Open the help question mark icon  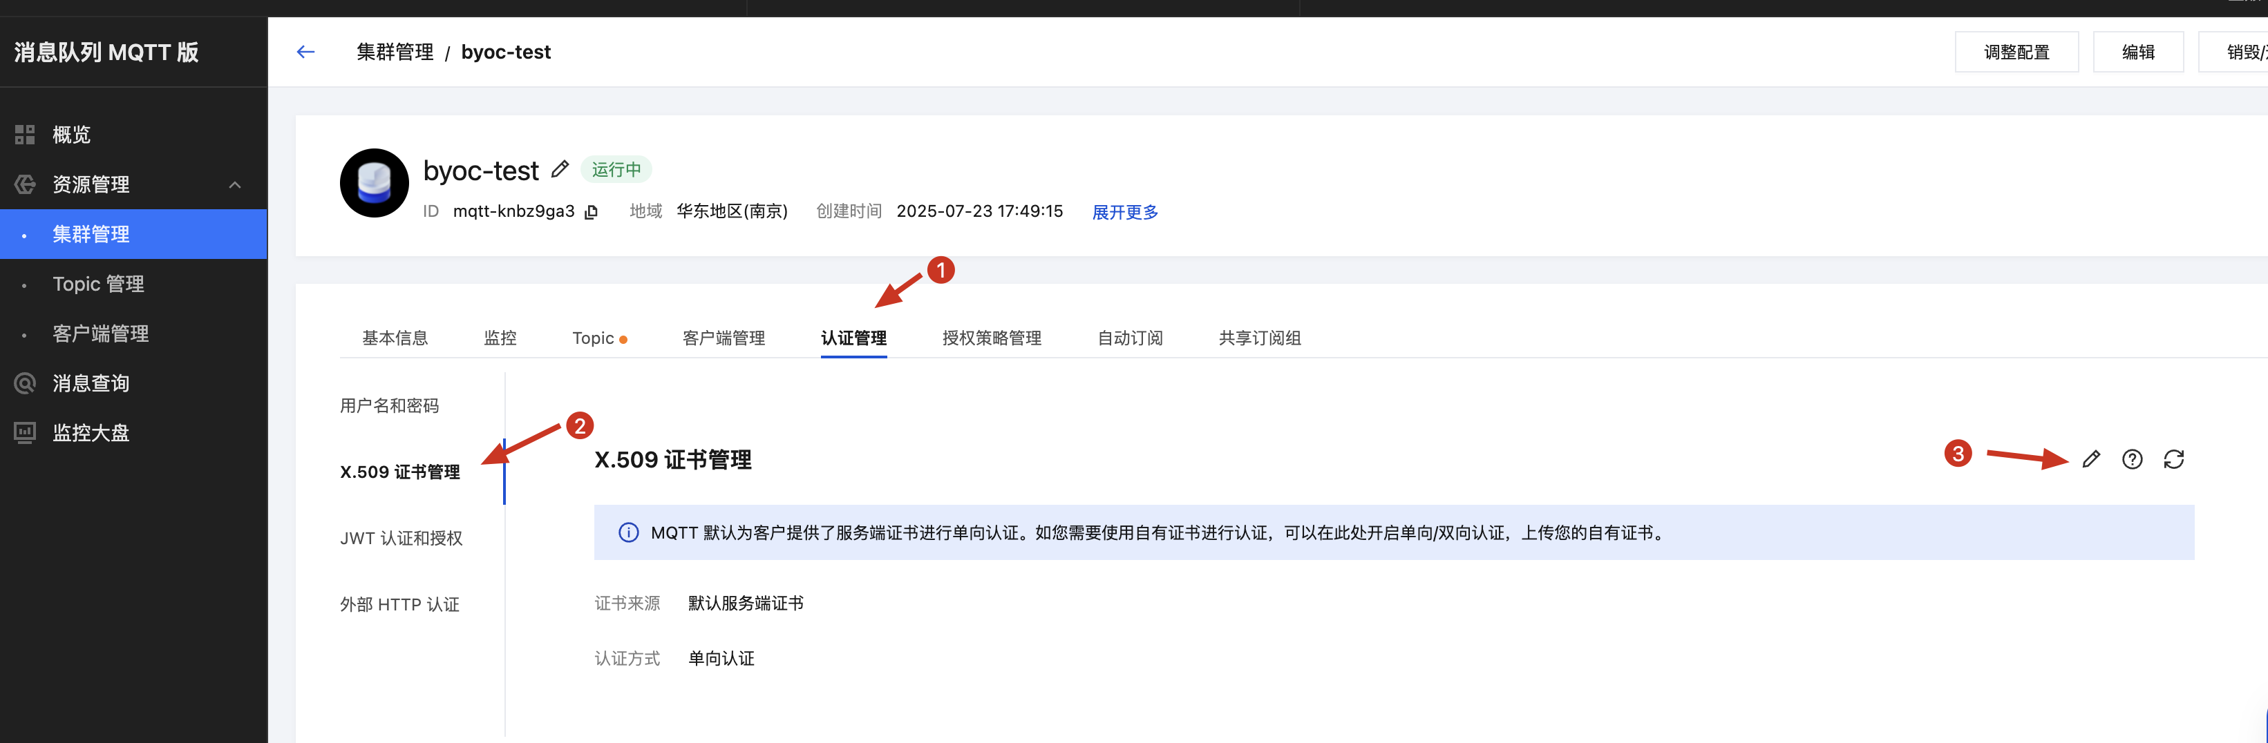click(2132, 459)
